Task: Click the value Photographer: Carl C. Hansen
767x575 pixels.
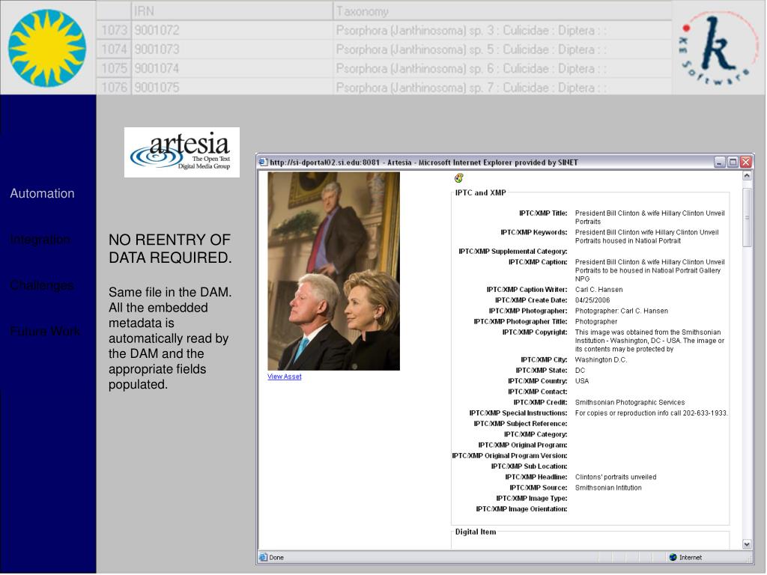Action: pos(621,311)
